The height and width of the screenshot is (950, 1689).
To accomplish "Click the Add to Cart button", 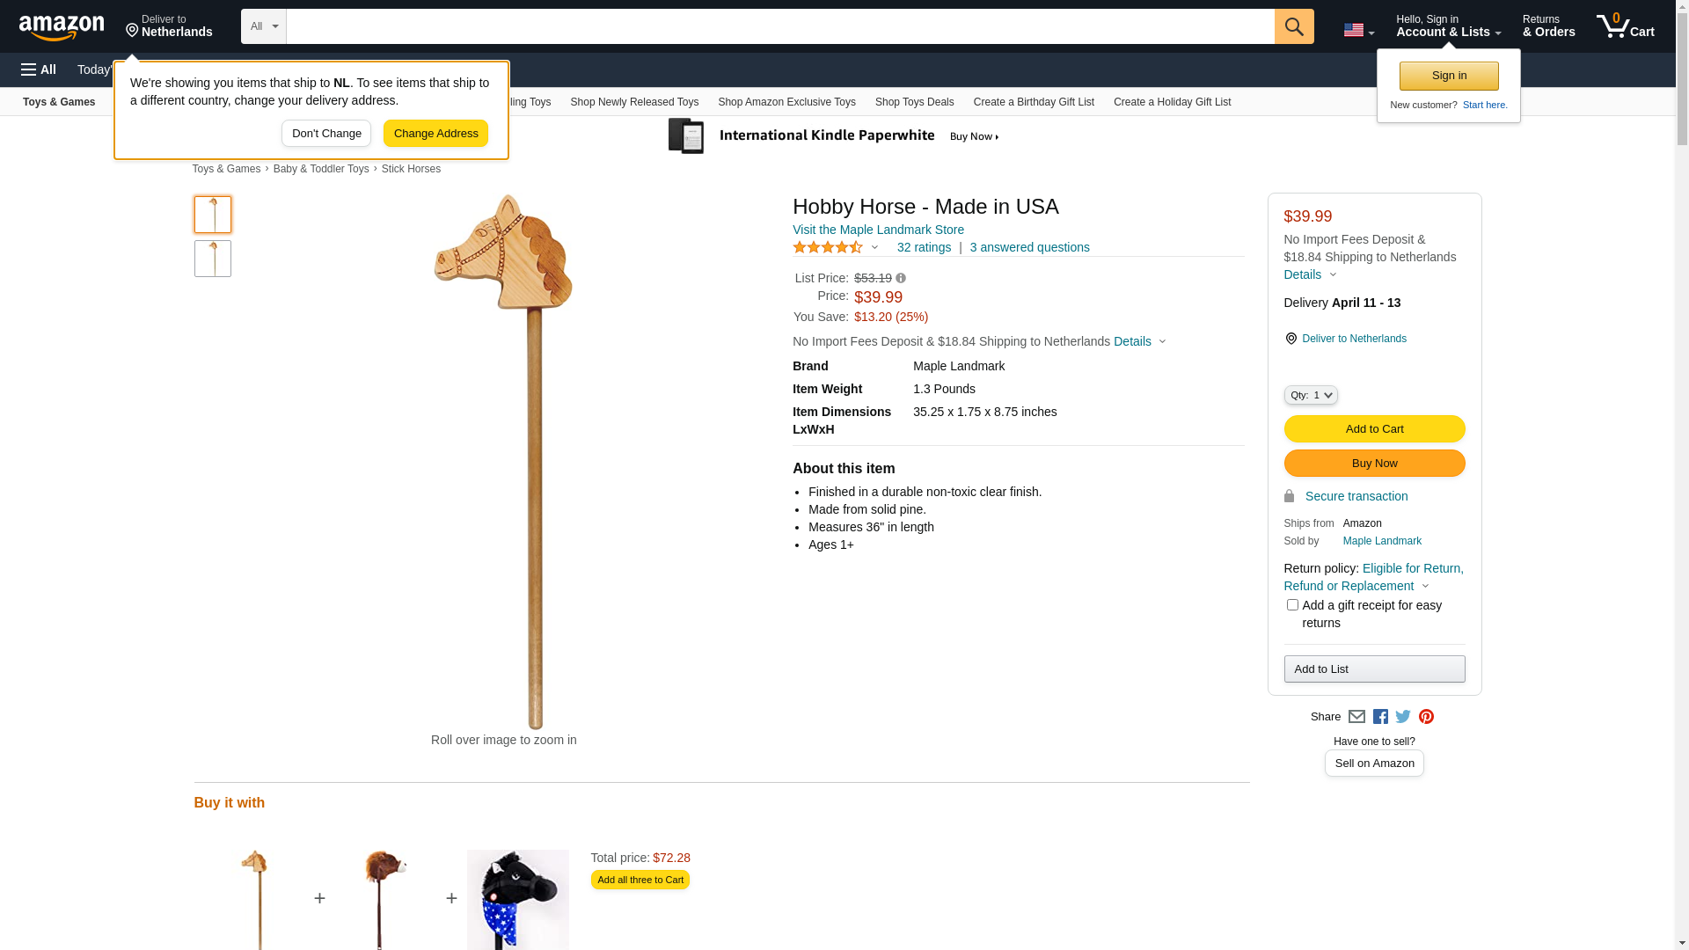I will pyautogui.click(x=1374, y=429).
